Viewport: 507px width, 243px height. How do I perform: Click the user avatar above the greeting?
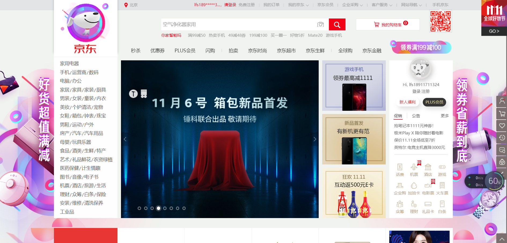421,68
